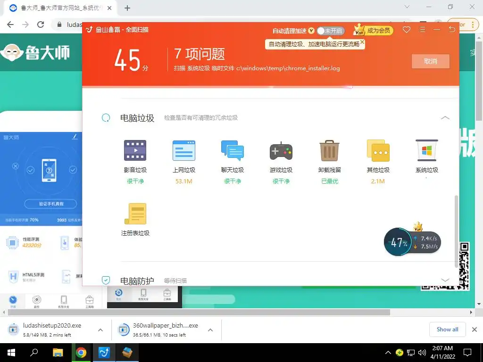The width and height of the screenshot is (483, 362).
Task: Click HTML5评测 item on webpage
Action: tap(26, 277)
